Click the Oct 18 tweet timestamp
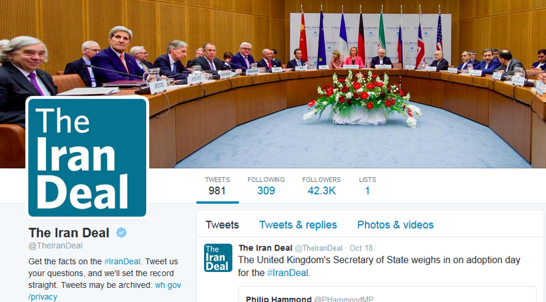The width and height of the screenshot is (546, 302). [x=361, y=248]
